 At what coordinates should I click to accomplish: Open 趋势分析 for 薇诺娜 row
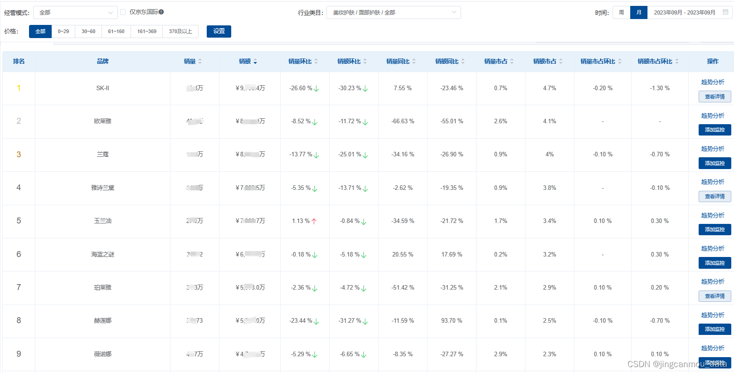coord(713,348)
